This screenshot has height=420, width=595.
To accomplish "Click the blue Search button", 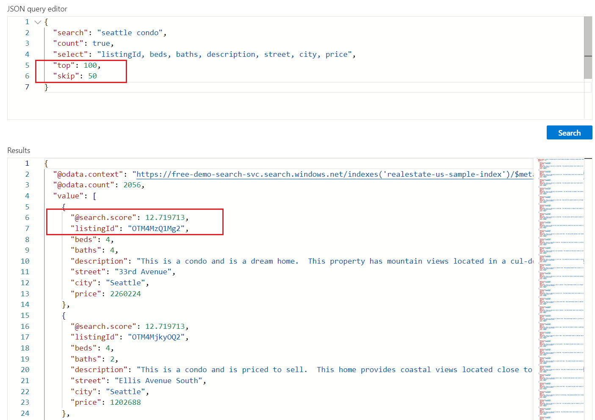I will coord(569,133).
